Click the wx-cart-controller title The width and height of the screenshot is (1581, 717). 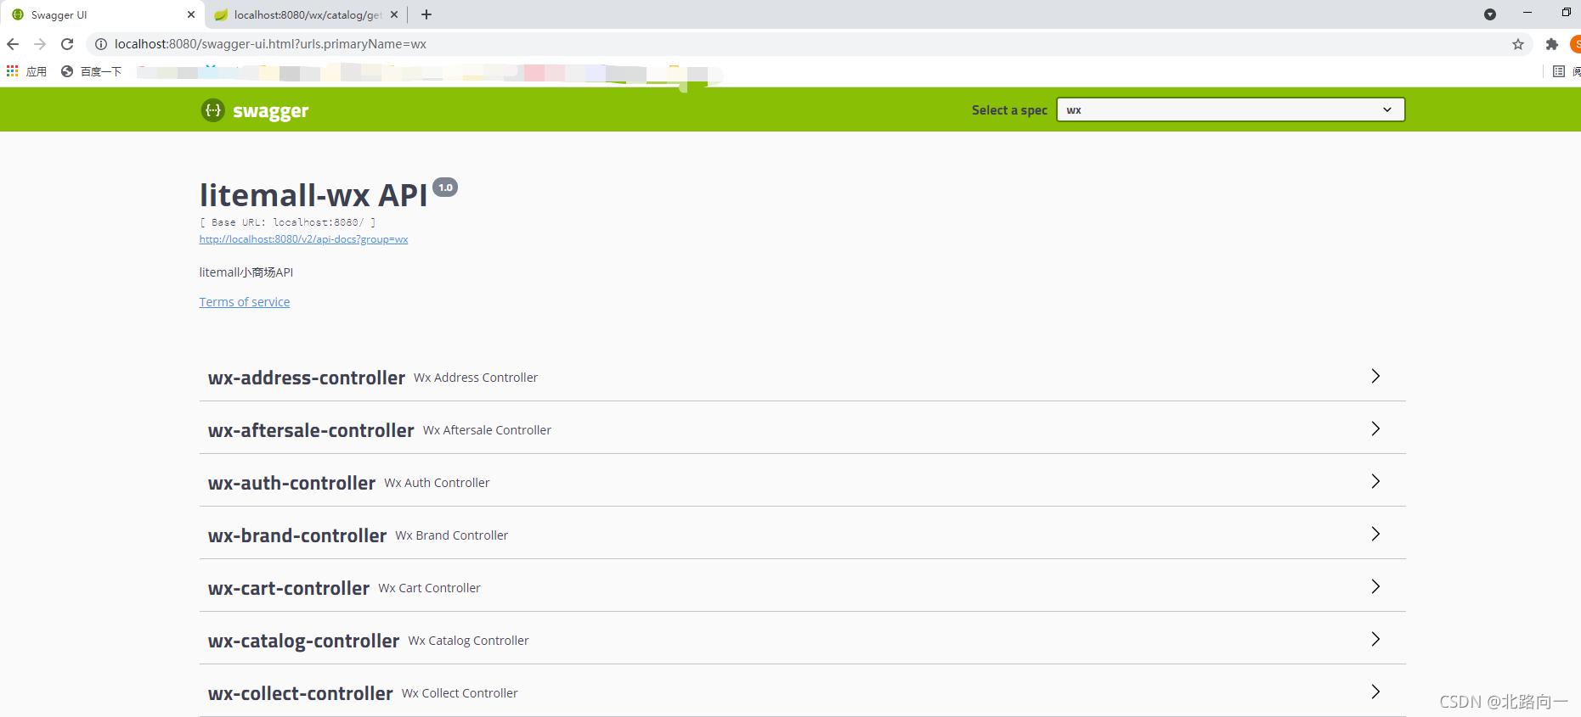(289, 588)
